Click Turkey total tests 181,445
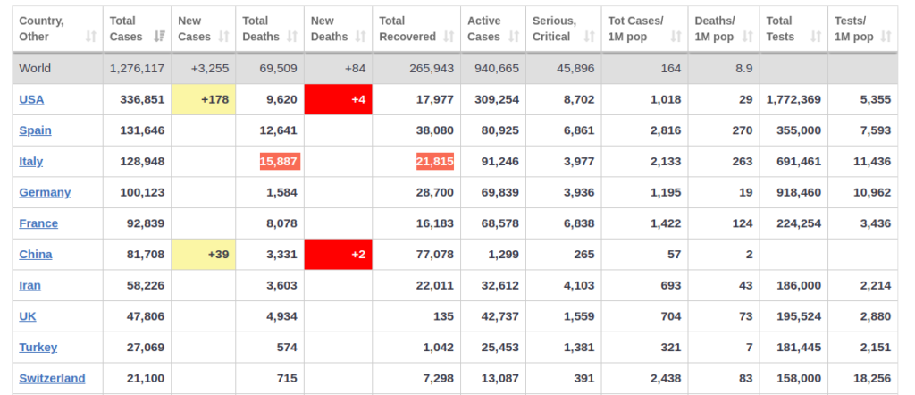915x395 pixels. coord(799,347)
